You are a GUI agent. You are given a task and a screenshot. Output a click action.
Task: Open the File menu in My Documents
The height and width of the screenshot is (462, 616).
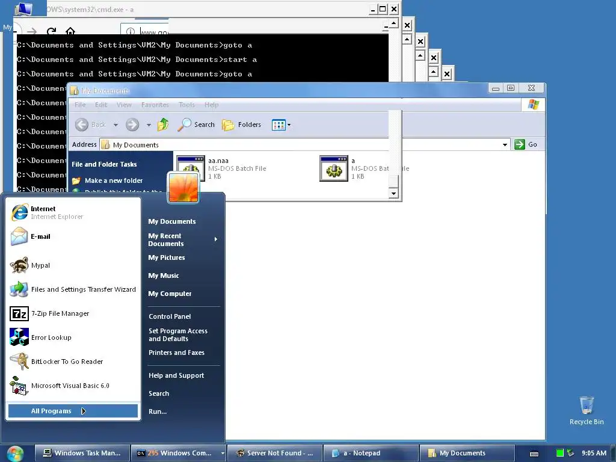[x=80, y=105]
